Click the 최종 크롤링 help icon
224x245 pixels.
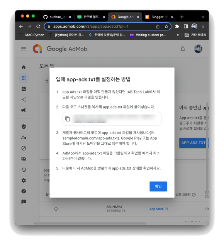point(193,194)
